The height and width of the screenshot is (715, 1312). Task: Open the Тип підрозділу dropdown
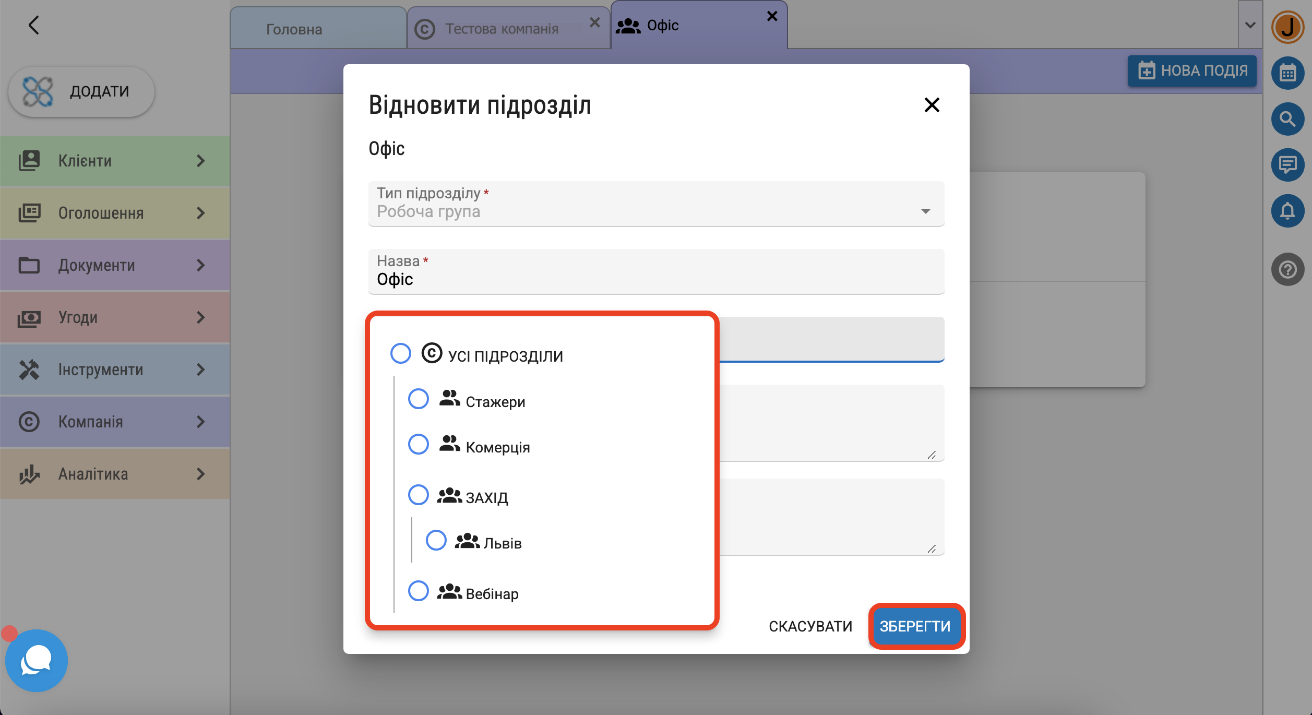tap(656, 204)
